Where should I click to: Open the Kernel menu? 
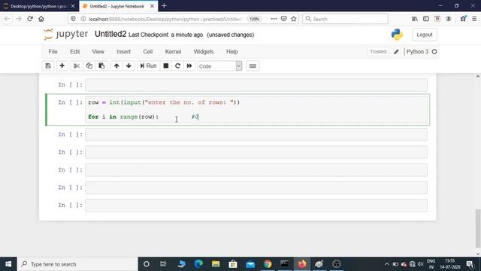pos(174,52)
